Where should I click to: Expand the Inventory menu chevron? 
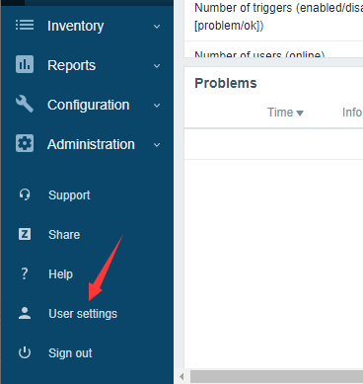point(157,27)
